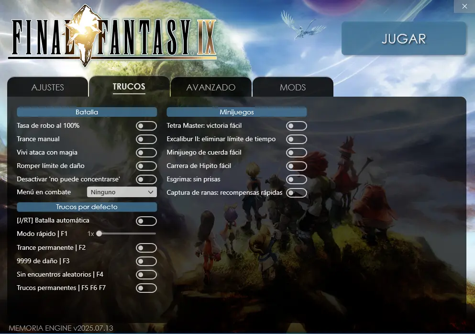The width and height of the screenshot is (475, 334).
Task: Enable 'Tetra Master: victoria fácil'
Action: click(x=296, y=125)
